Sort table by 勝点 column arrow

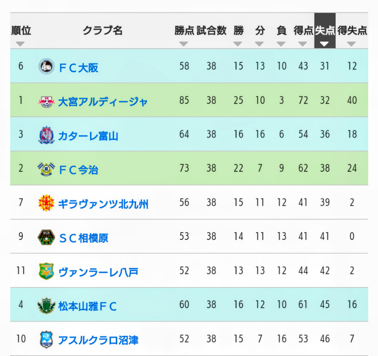184,44
